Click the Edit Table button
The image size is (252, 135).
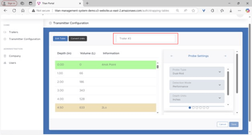click(x=60, y=38)
